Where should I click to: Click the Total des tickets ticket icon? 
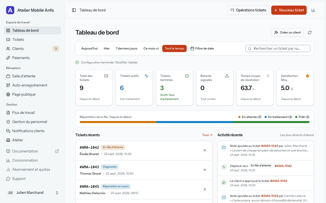(x=106, y=76)
